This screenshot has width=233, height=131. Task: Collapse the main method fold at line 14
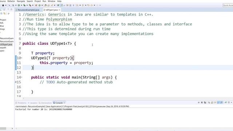click(22, 77)
